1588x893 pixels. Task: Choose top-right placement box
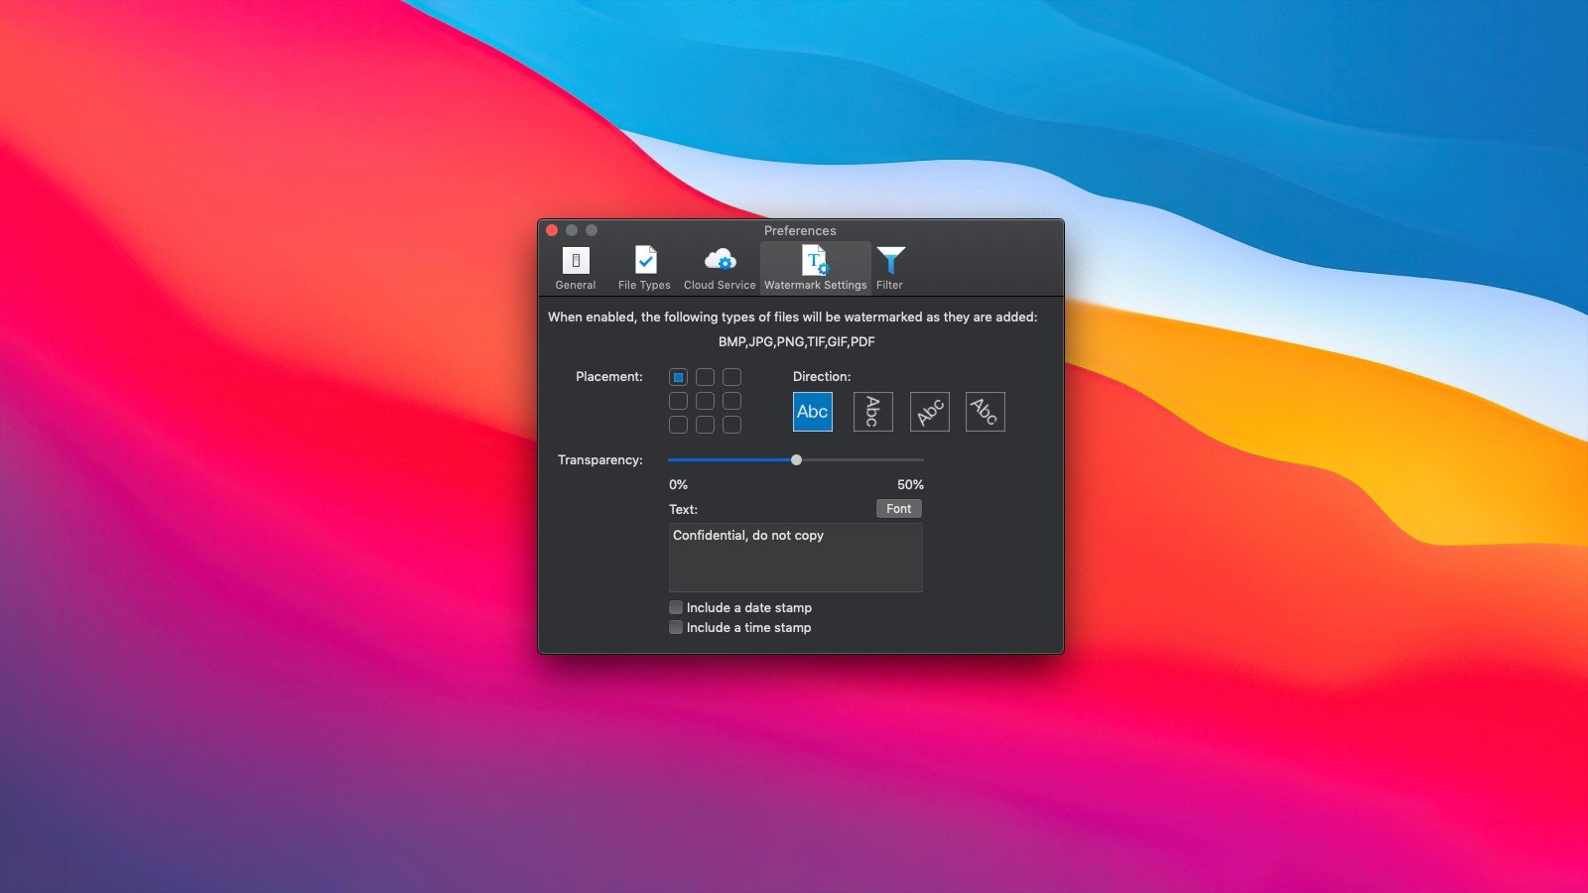731,377
